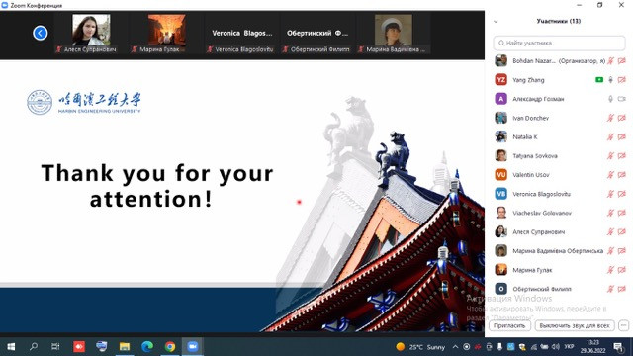Open the weather widget 25°C Sunny
Viewport: 633px width, 356px height.
(420, 347)
